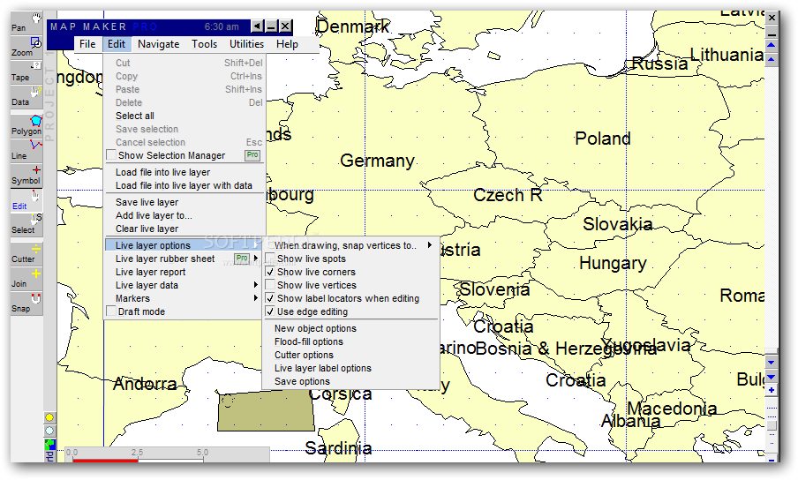Viewport: 798px width, 480px height.
Task: Choose Clear live layer
Action: coord(184,229)
